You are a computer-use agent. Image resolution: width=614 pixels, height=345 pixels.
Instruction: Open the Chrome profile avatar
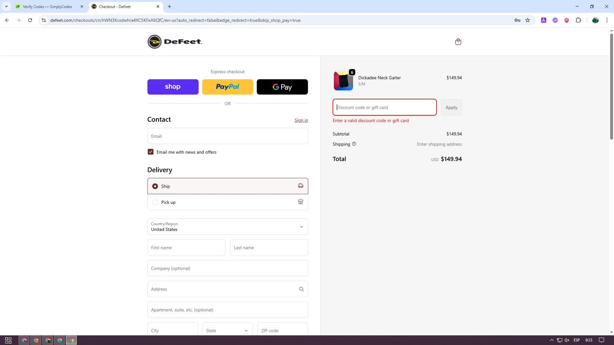click(x=596, y=20)
